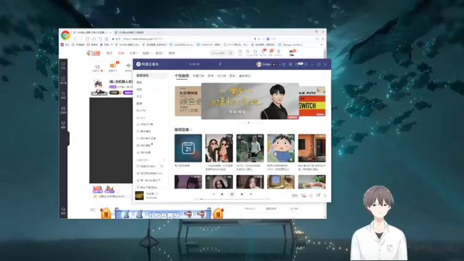Screen dimensions: 464x261
Task: Collapse the 创建的歌单 section header
Action: [x=143, y=160]
